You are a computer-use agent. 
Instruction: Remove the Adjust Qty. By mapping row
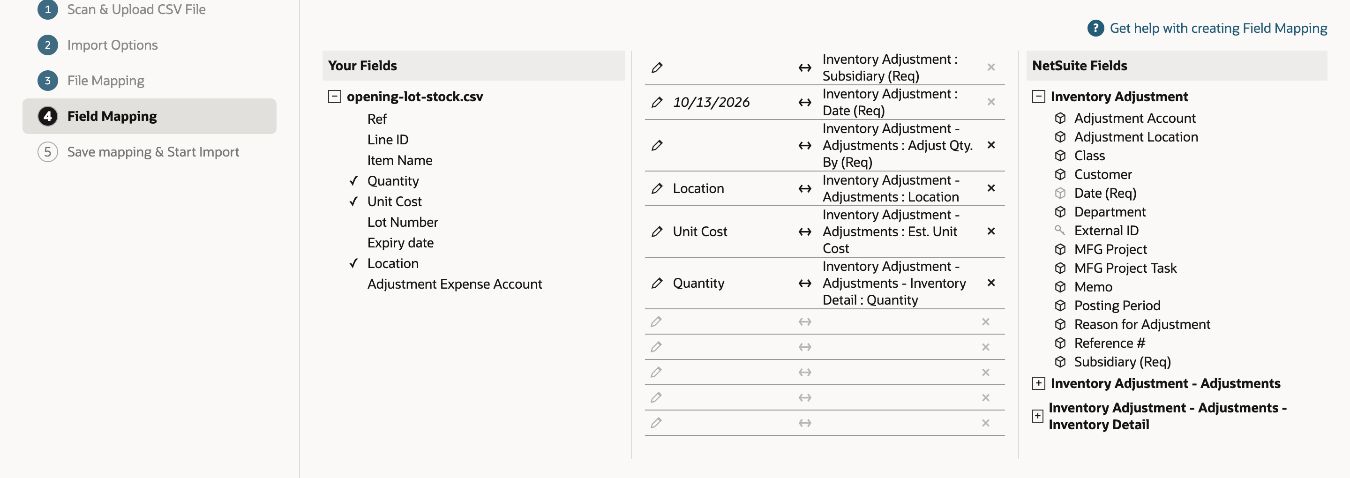click(990, 145)
